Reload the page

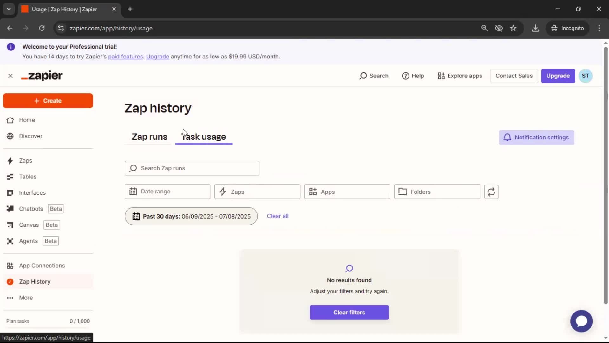coord(42,28)
